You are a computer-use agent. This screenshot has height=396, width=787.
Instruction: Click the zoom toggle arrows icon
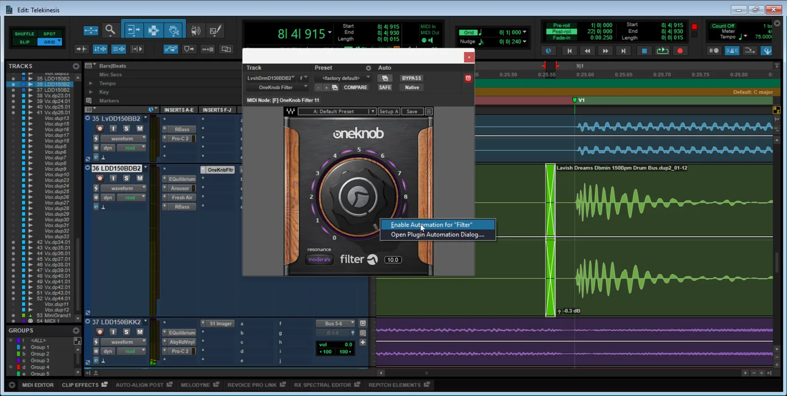(91, 30)
